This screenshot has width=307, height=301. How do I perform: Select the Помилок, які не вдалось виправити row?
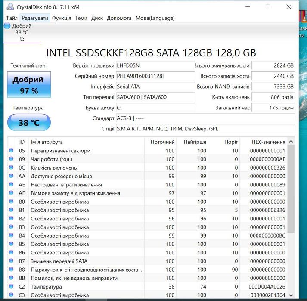point(147,278)
